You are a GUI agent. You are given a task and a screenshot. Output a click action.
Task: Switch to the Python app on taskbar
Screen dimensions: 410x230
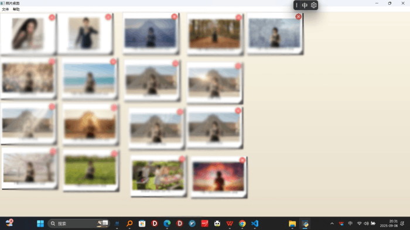click(x=305, y=224)
